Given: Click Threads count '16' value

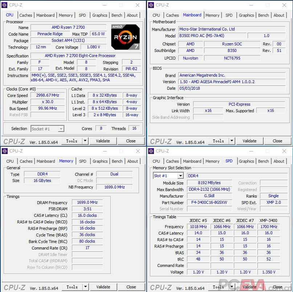Looking at the screenshot, I should (x=134, y=129).
